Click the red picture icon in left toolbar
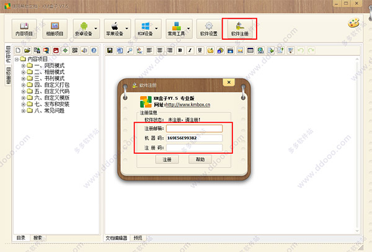 click(56, 50)
